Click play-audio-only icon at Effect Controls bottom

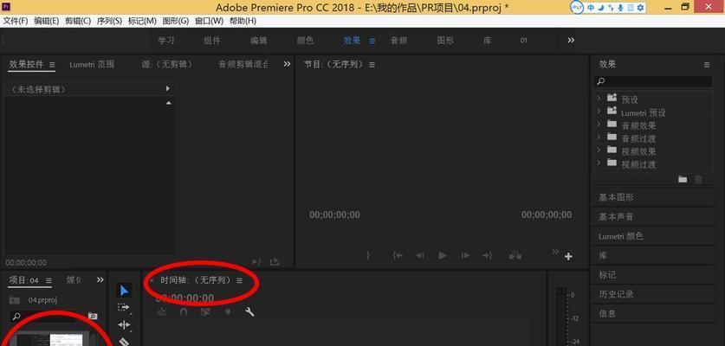256,262
